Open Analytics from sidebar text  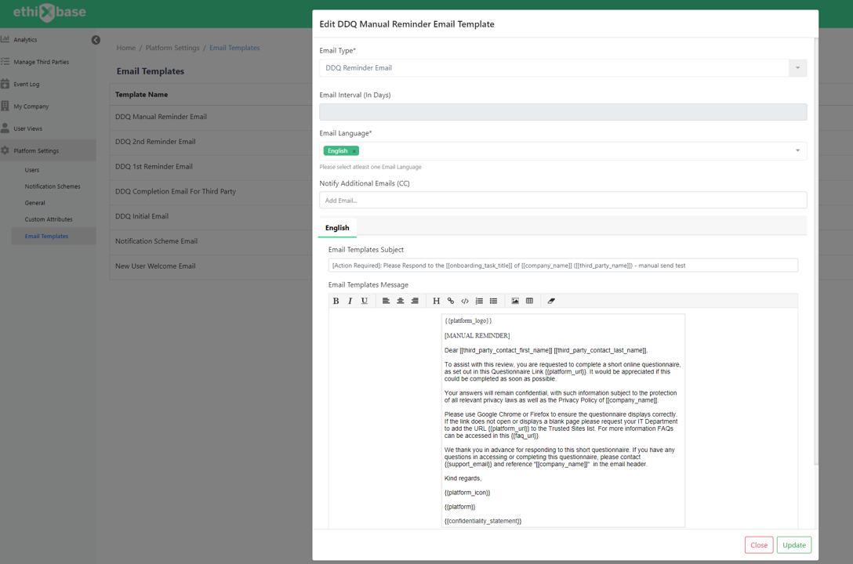[25, 40]
